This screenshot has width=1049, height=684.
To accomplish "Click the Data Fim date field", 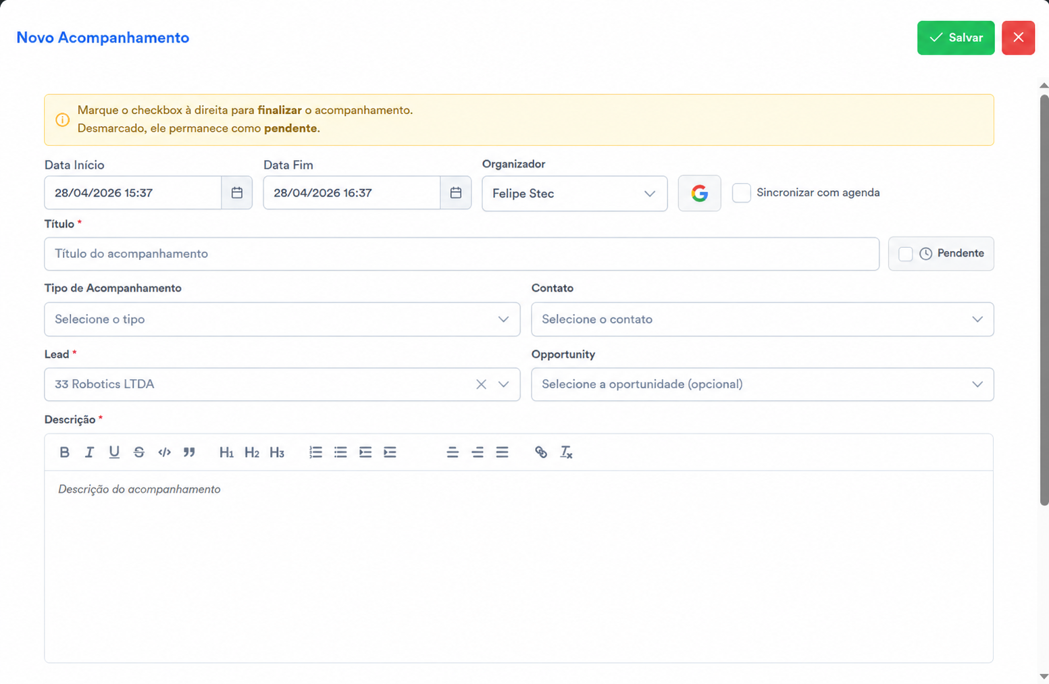I will 352,193.
